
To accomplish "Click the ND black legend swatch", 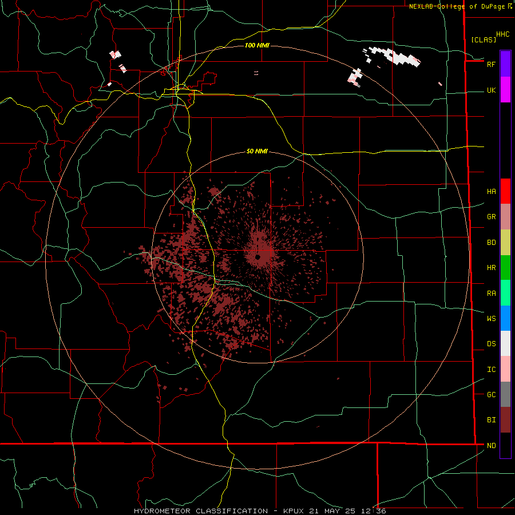I will point(505,445).
